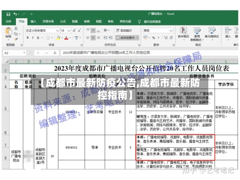Click the Paste (粘贴) clipboard icon
240x180 pixels.
(9, 31)
